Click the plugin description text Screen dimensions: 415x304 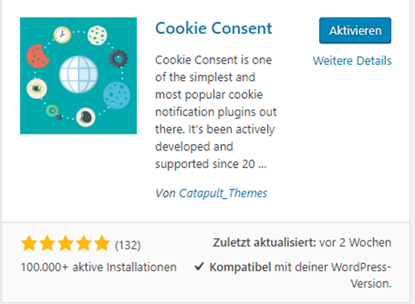pos(216,112)
